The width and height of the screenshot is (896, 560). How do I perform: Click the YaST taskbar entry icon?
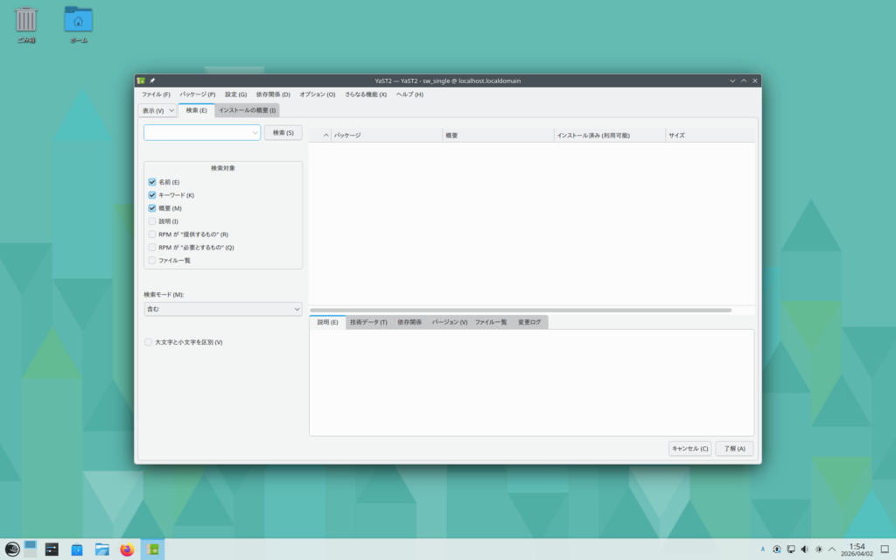(152, 549)
